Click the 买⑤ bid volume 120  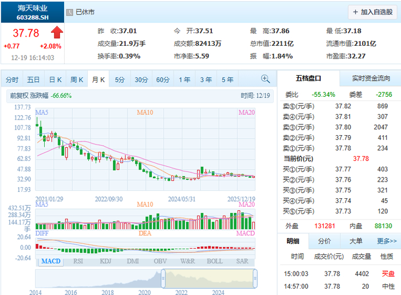(382, 211)
